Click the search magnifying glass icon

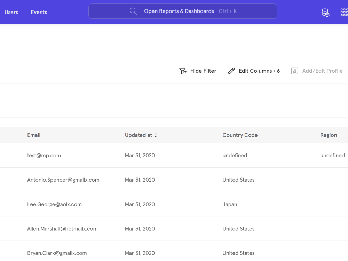[133, 11]
